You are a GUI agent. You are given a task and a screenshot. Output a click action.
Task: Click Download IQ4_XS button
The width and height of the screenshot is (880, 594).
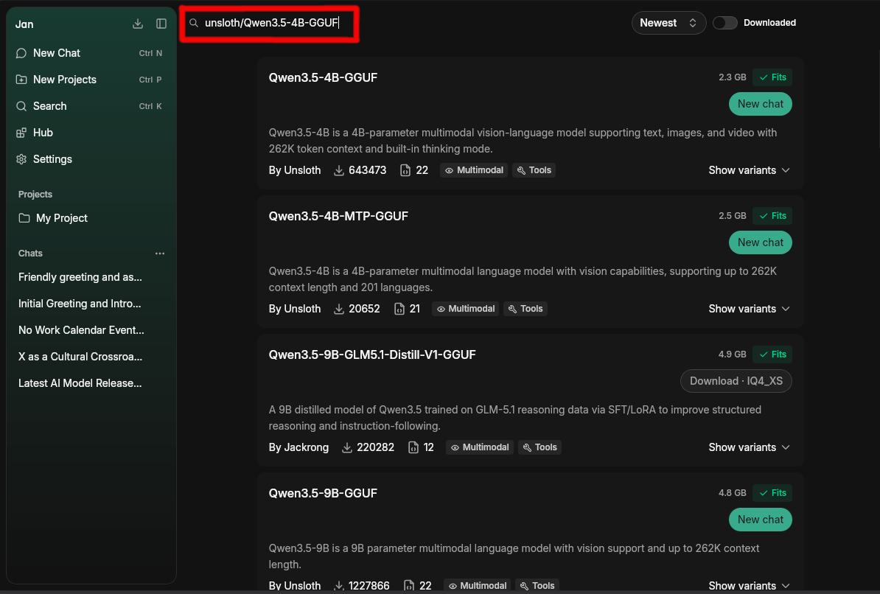736,381
